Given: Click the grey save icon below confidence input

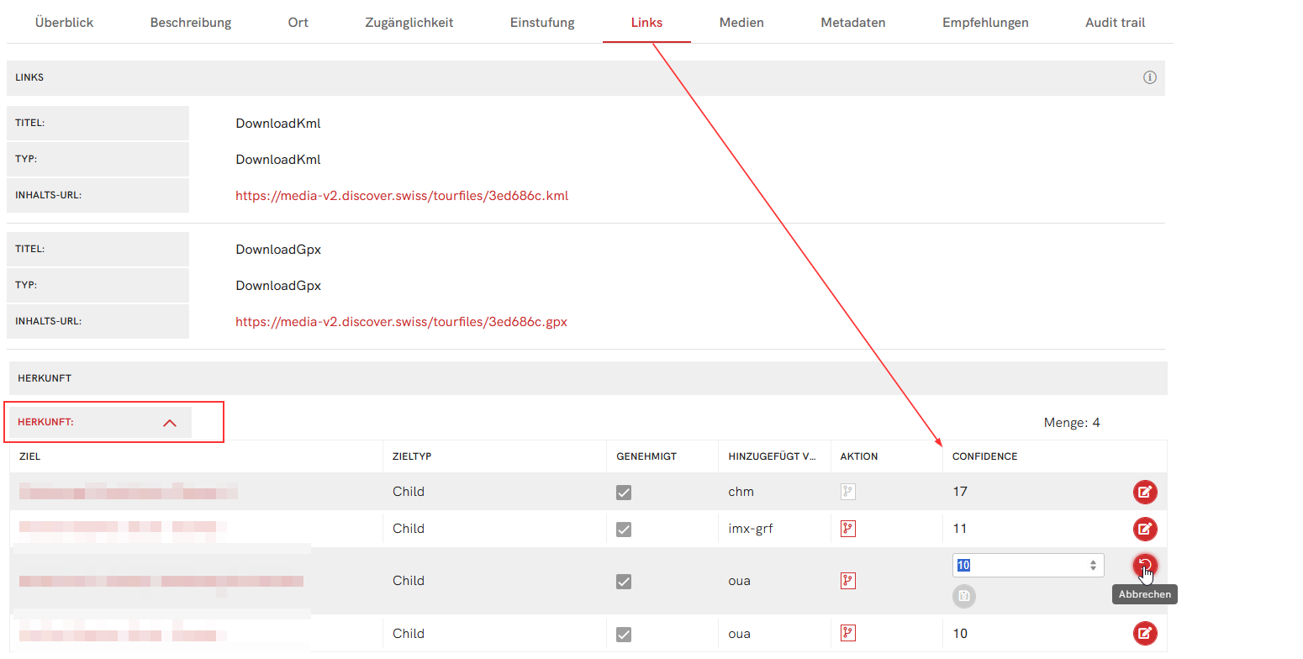Looking at the screenshot, I should pos(963,596).
